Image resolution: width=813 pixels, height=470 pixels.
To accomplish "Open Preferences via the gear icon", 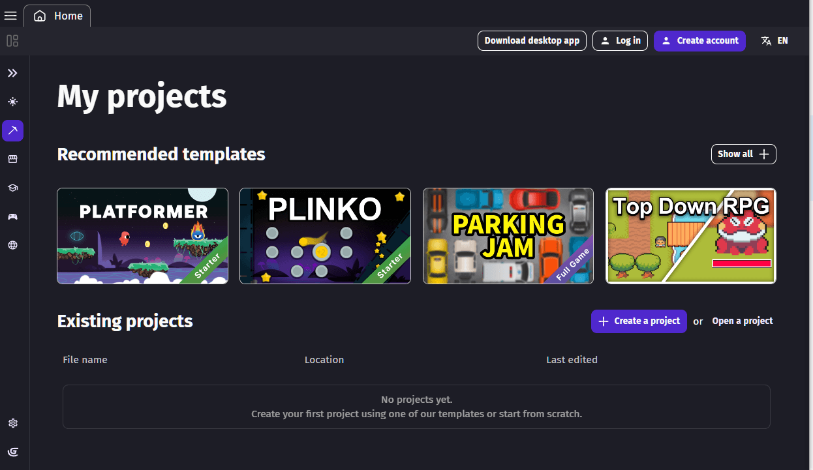I will [12, 423].
